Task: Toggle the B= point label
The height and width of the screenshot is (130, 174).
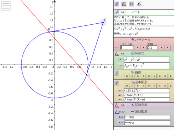Action: coord(120,100)
